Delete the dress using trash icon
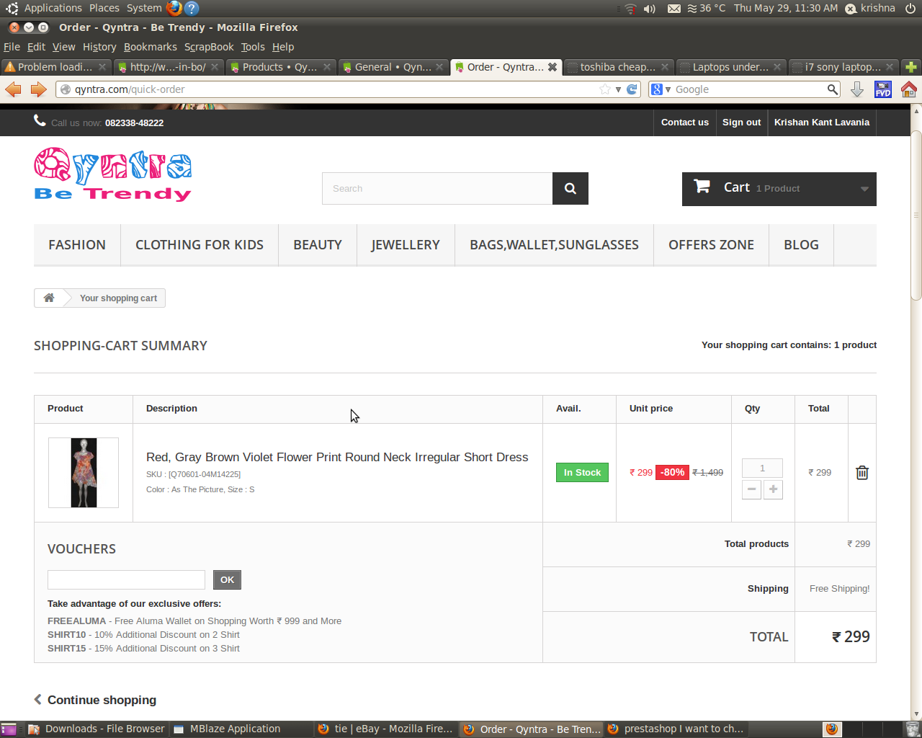The width and height of the screenshot is (922, 738). click(862, 473)
